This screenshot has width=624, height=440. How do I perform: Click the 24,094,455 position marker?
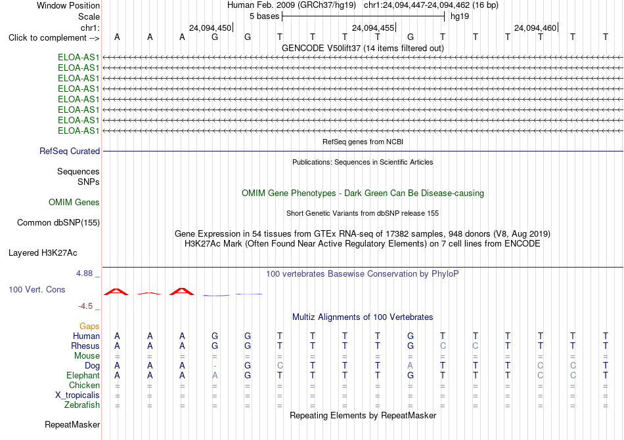(373, 28)
